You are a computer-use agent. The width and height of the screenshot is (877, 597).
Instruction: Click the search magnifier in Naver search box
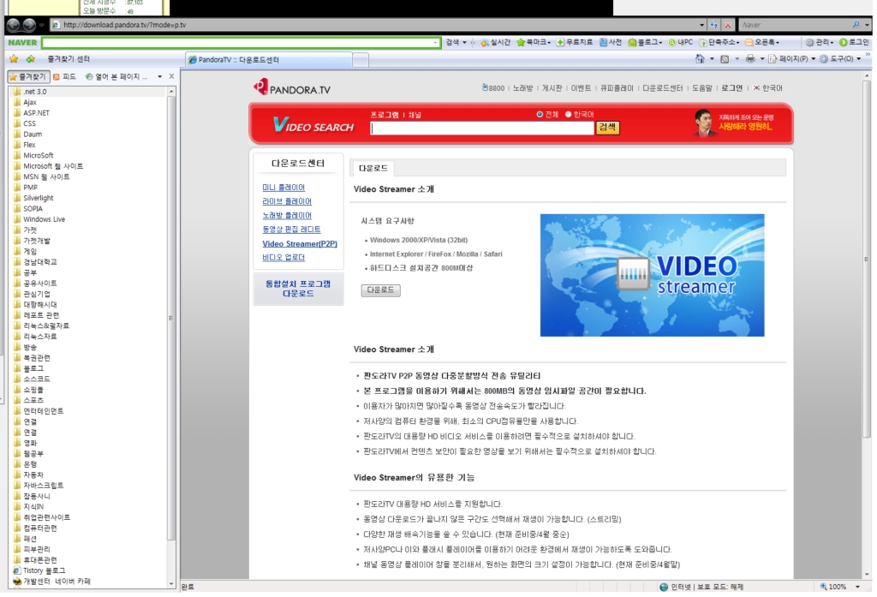pos(856,25)
